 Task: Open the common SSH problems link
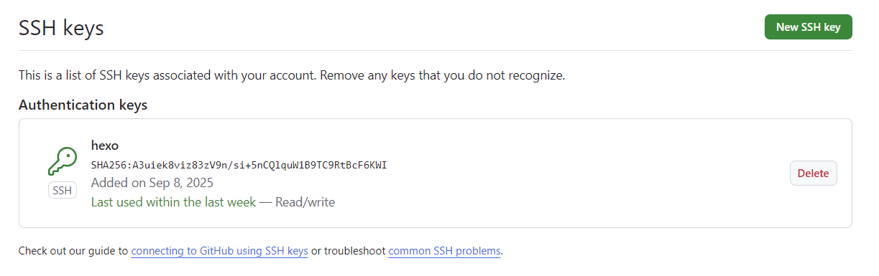444,251
